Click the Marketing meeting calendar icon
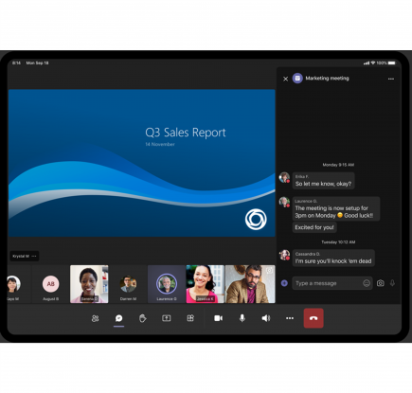The height and width of the screenshot is (393, 412). [297, 79]
